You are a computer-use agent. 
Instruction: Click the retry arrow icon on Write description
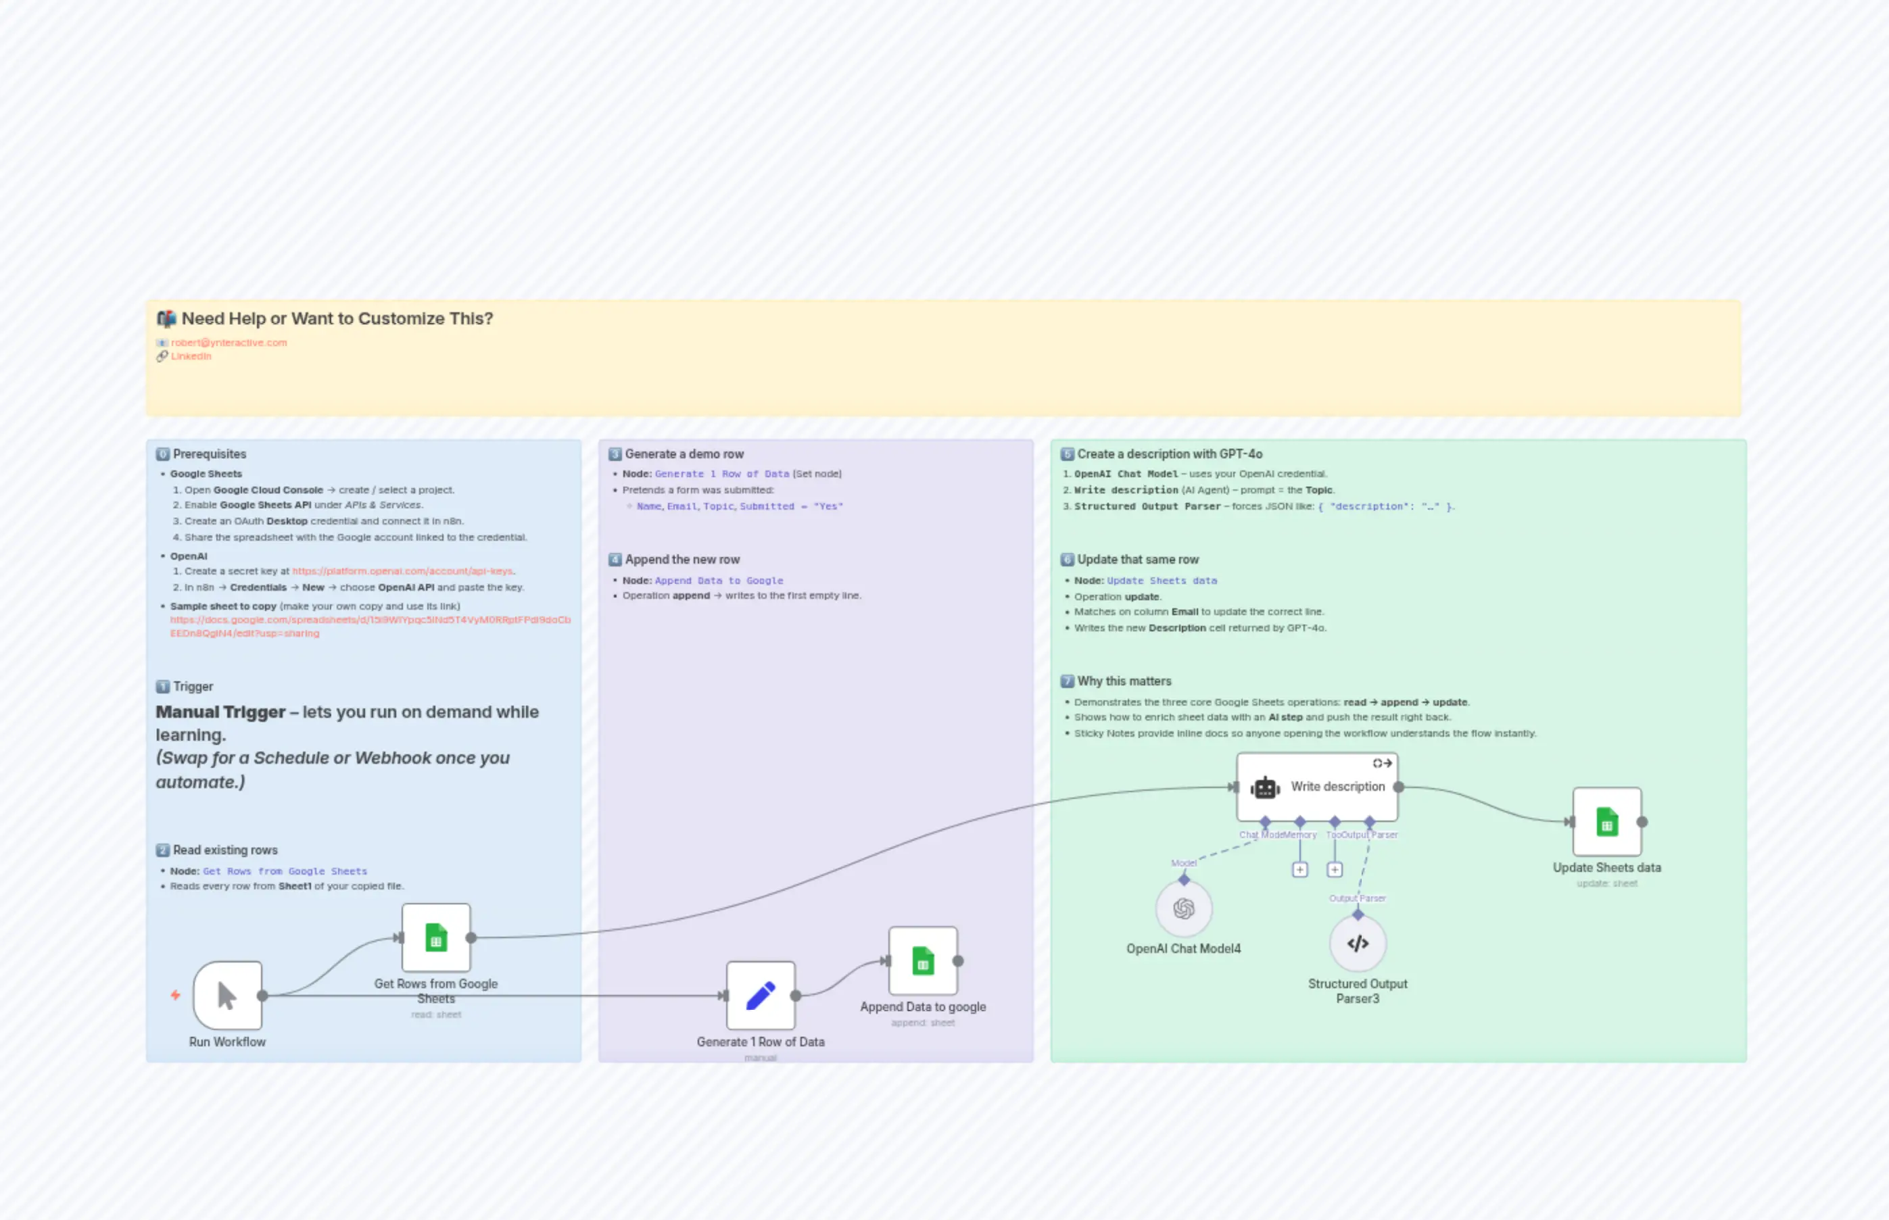click(1382, 763)
